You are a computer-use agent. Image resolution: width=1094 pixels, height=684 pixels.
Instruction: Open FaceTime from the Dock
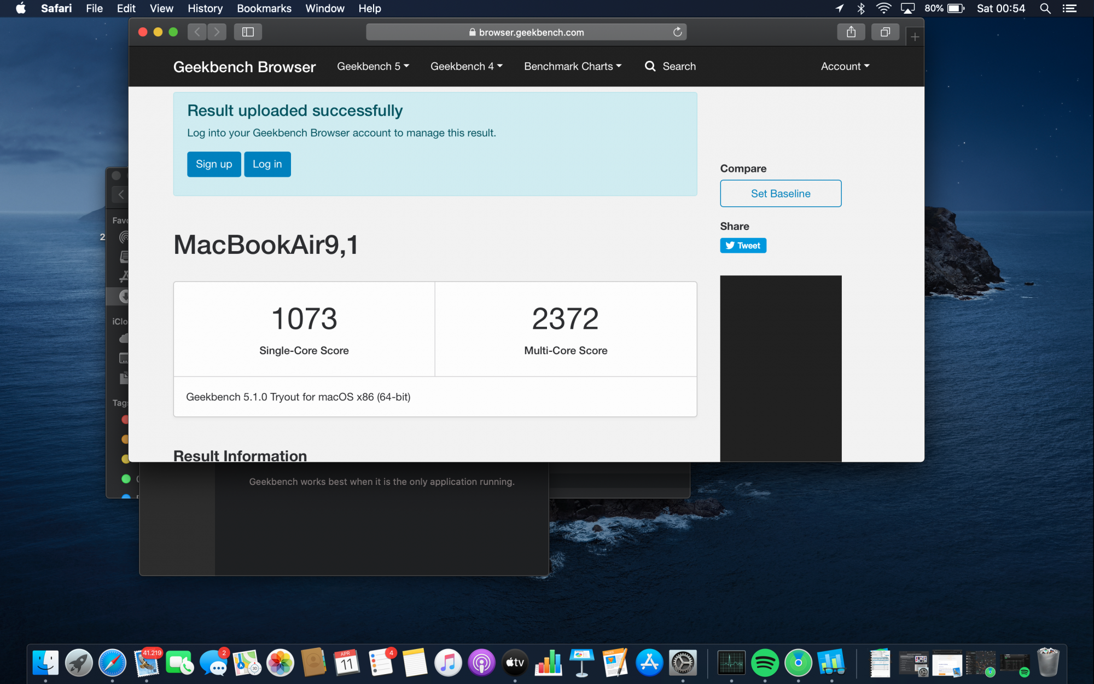click(179, 663)
